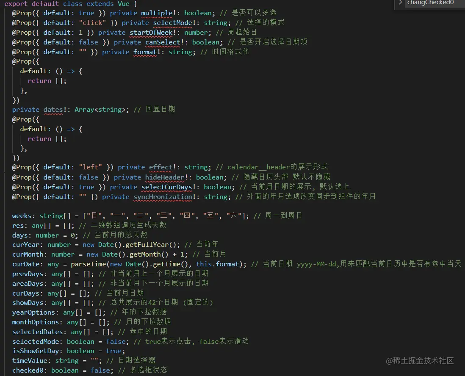Click the 'hideHeader' property name
Viewport: 465px width, 376px height.
165,177
